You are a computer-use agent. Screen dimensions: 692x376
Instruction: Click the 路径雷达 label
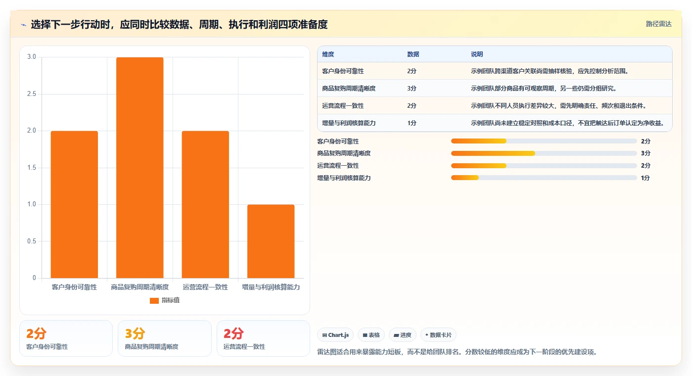tap(658, 24)
